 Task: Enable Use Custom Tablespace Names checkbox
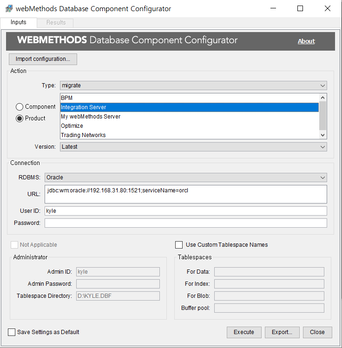(x=179, y=245)
